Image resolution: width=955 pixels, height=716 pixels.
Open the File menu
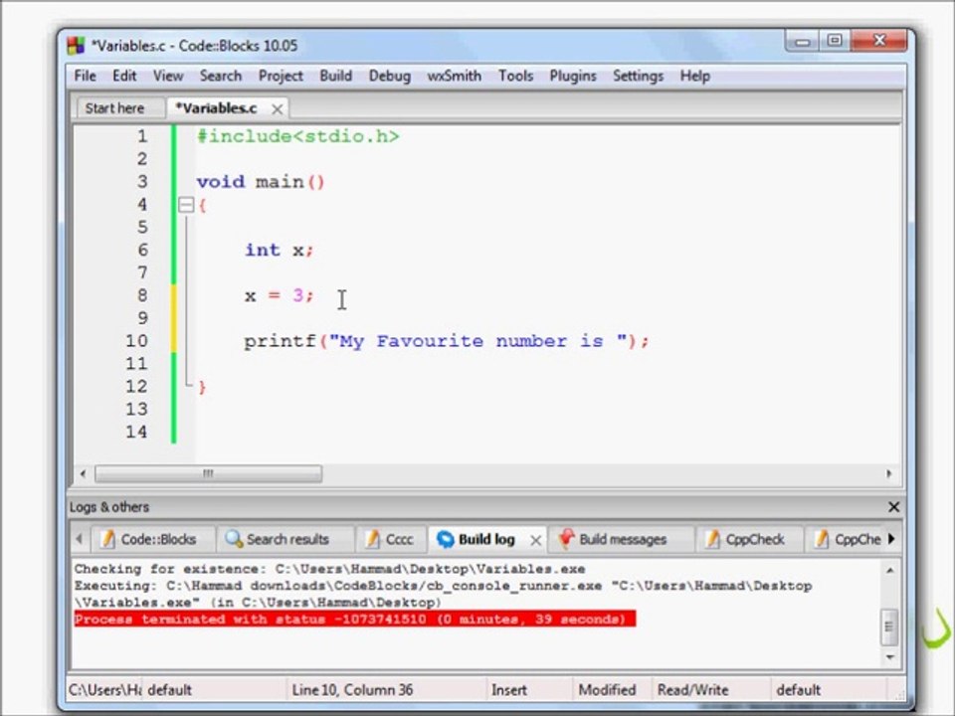[86, 77]
